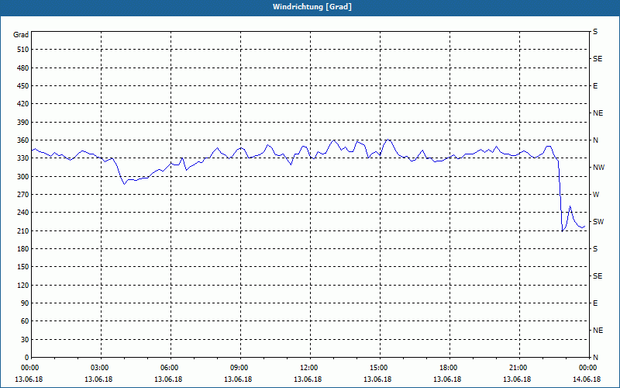Screen dimensions: 620x388
Task: Click the 210 y-axis value
Action: point(23,230)
